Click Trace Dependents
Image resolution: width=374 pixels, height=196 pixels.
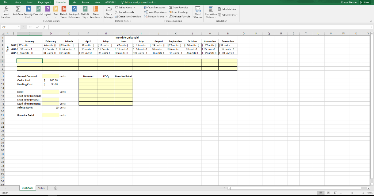155,12
